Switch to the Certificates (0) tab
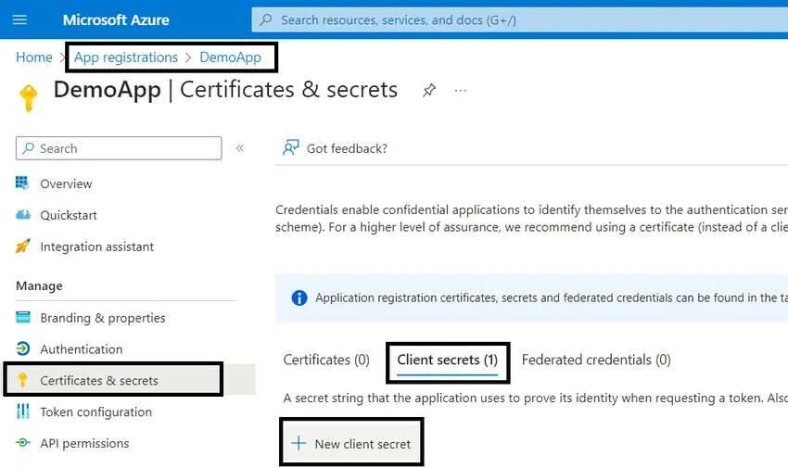This screenshot has height=468, width=788. click(x=326, y=360)
